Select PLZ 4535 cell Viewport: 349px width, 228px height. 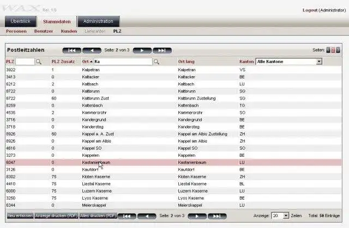pos(11,113)
